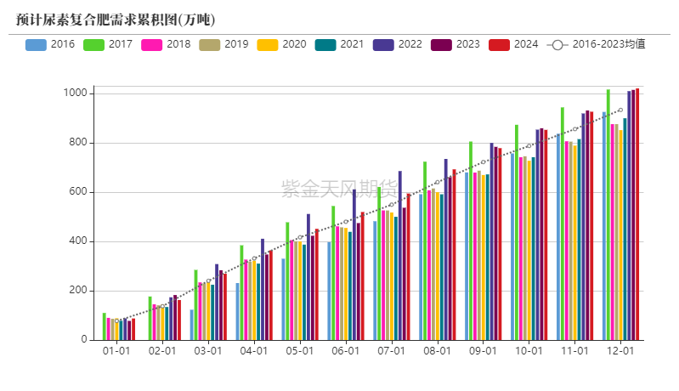Click the '04-01' x-axis label
679x391 pixels.
click(x=254, y=351)
